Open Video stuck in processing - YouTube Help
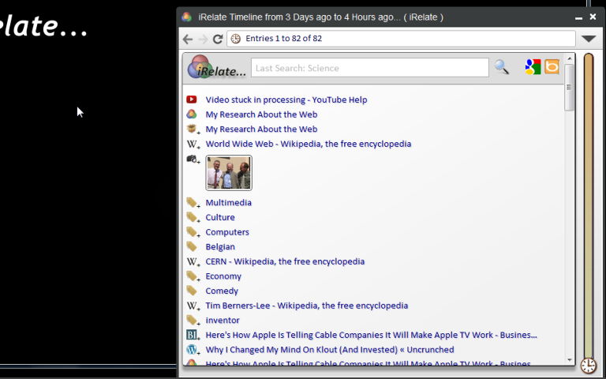Viewport: 606px width, 379px height. point(286,99)
